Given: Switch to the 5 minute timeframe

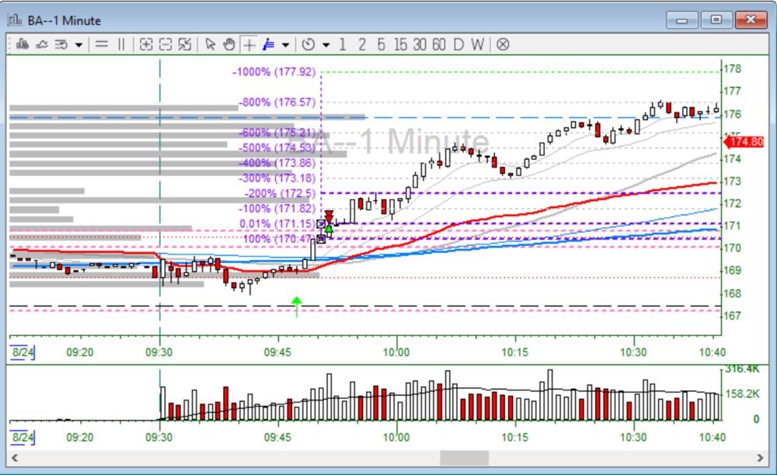Looking at the screenshot, I should 381,44.
